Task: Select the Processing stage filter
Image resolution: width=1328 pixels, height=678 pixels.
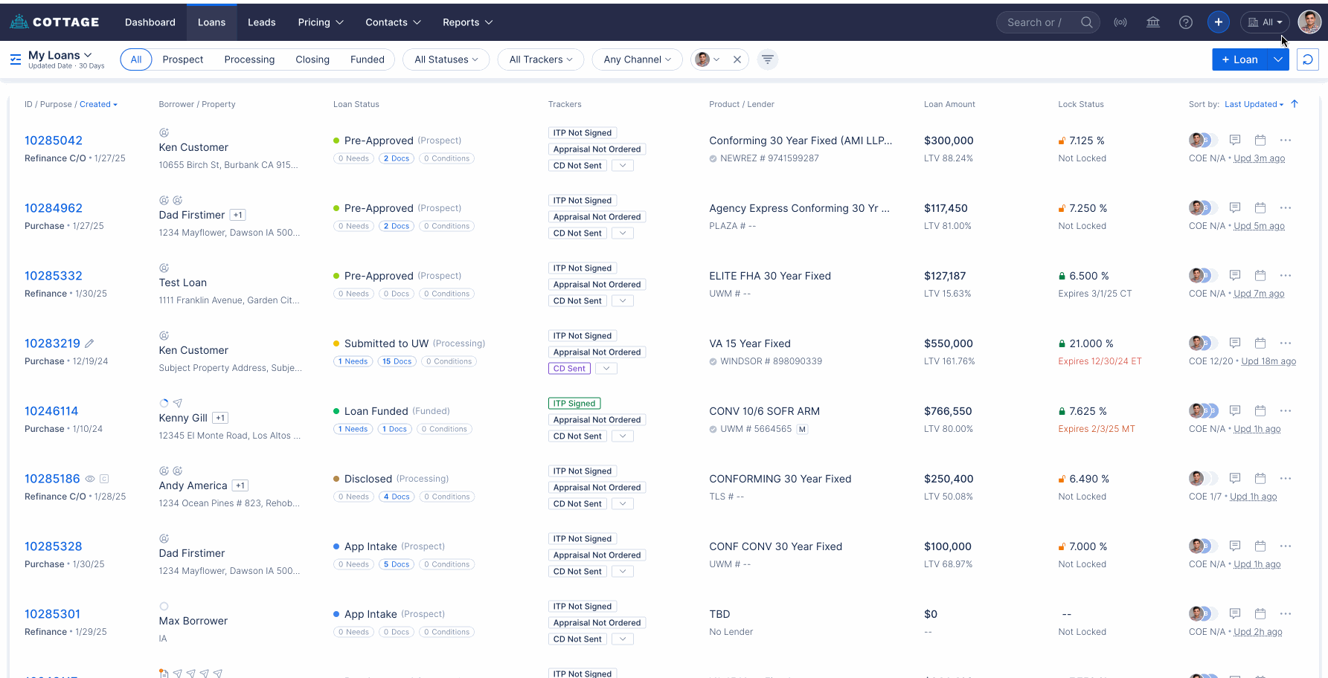Action: tap(249, 59)
